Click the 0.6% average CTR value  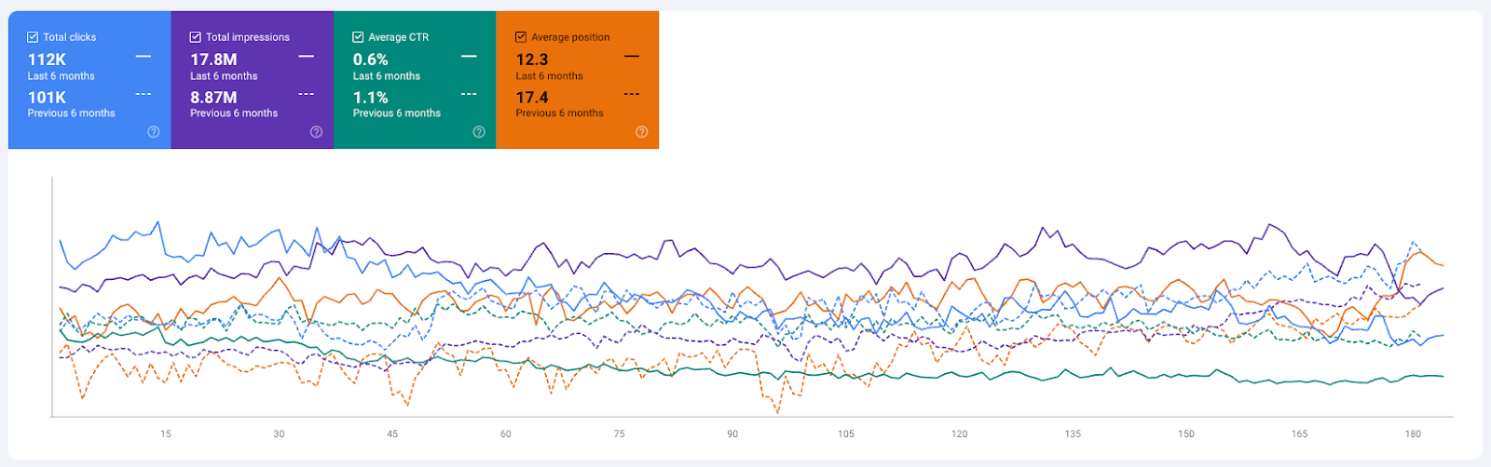370,60
